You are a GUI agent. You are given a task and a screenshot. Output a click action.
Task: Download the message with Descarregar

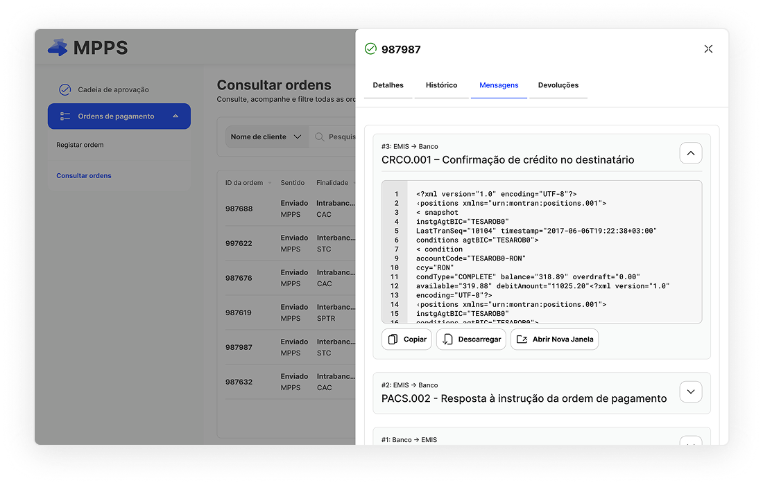[x=471, y=339]
